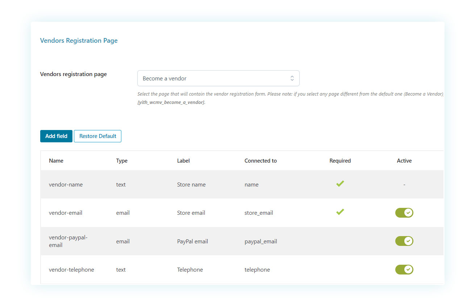The height and width of the screenshot is (306, 471).
Task: Turn off the vendor-paypal-email Active switch
Action: pos(404,241)
